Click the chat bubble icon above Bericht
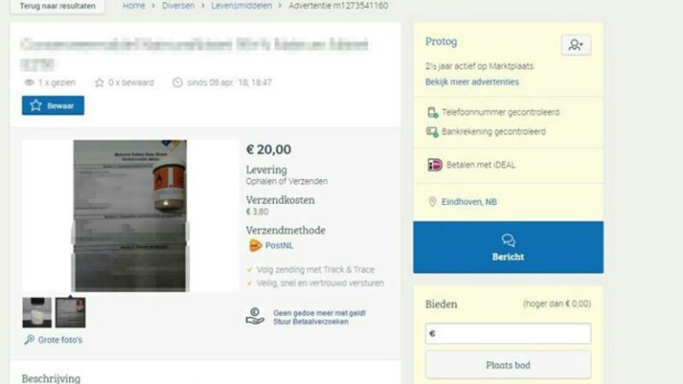The width and height of the screenshot is (683, 384). (x=508, y=240)
